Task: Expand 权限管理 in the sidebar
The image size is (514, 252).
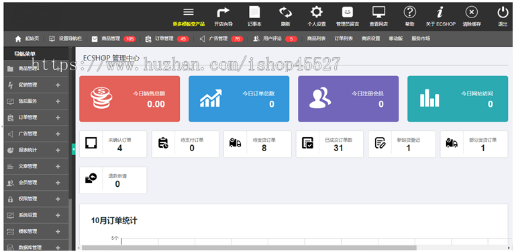Action: 58,199
